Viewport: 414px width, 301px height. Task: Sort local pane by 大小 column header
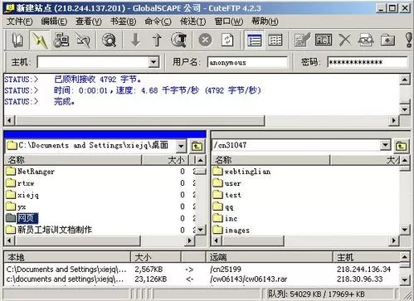165,160
